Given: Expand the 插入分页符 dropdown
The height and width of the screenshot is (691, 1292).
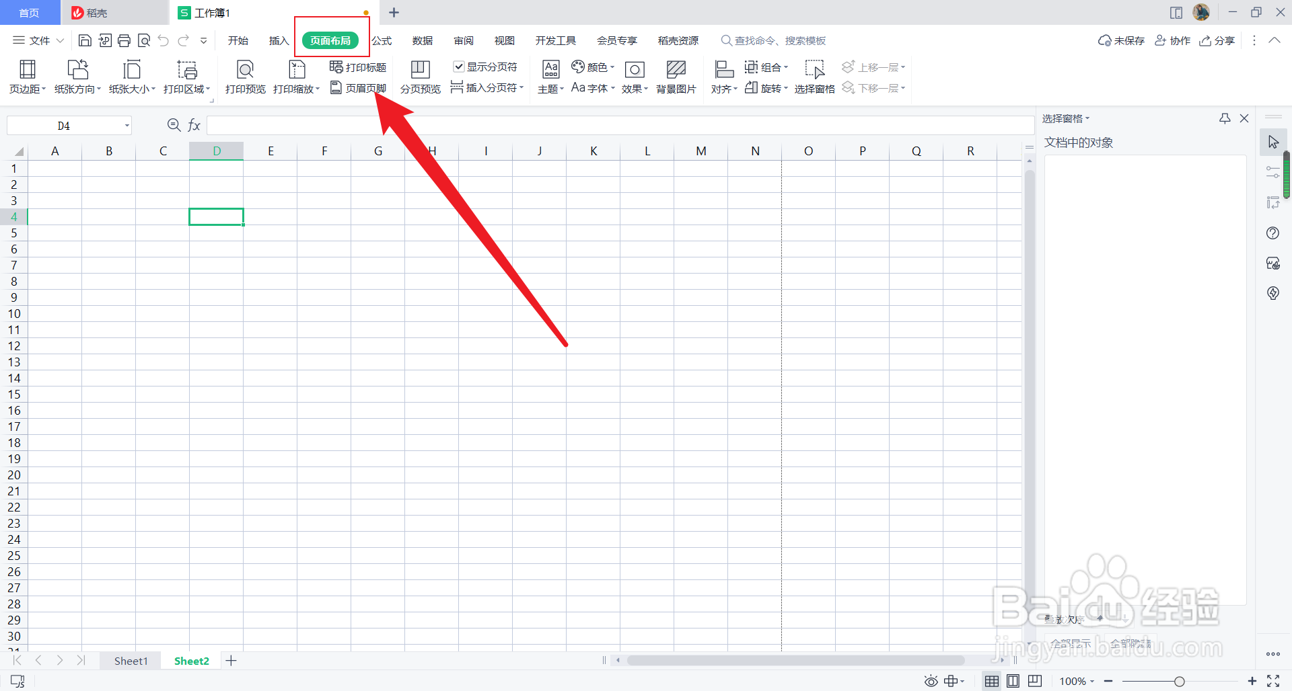Looking at the screenshot, I should [522, 88].
